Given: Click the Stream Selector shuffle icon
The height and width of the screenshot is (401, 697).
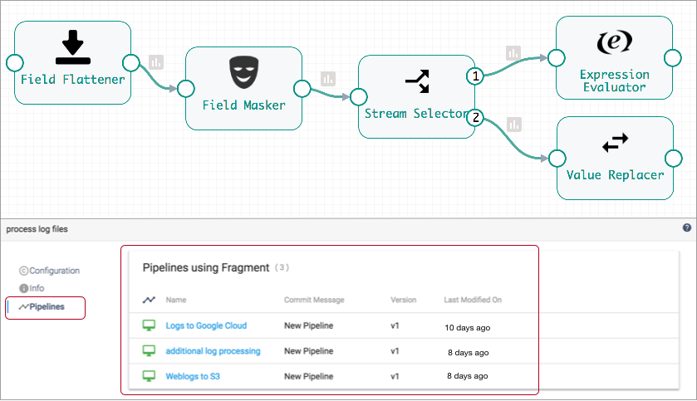Looking at the screenshot, I should [x=417, y=81].
